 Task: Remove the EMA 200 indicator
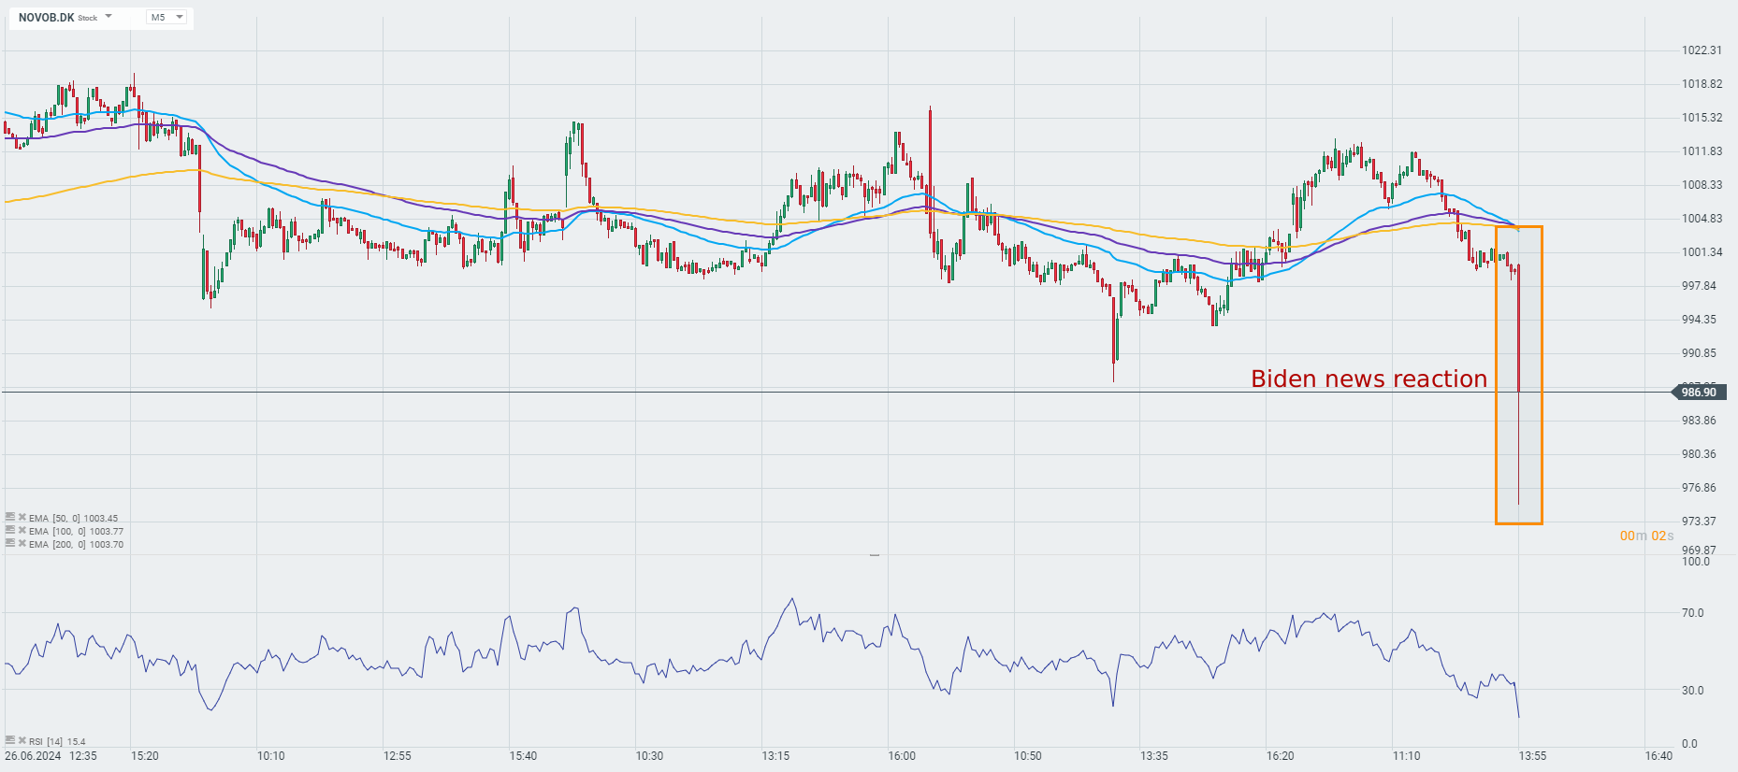pos(22,543)
